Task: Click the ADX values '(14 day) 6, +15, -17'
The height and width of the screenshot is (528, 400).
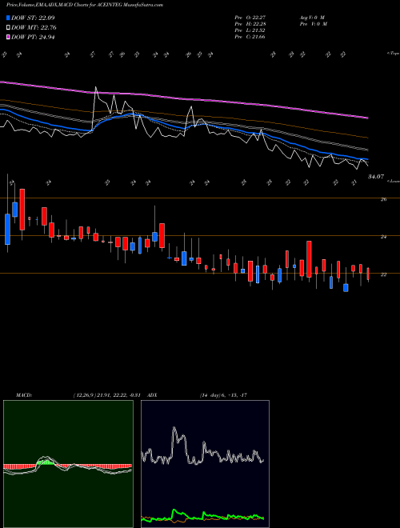Action: (x=223, y=395)
